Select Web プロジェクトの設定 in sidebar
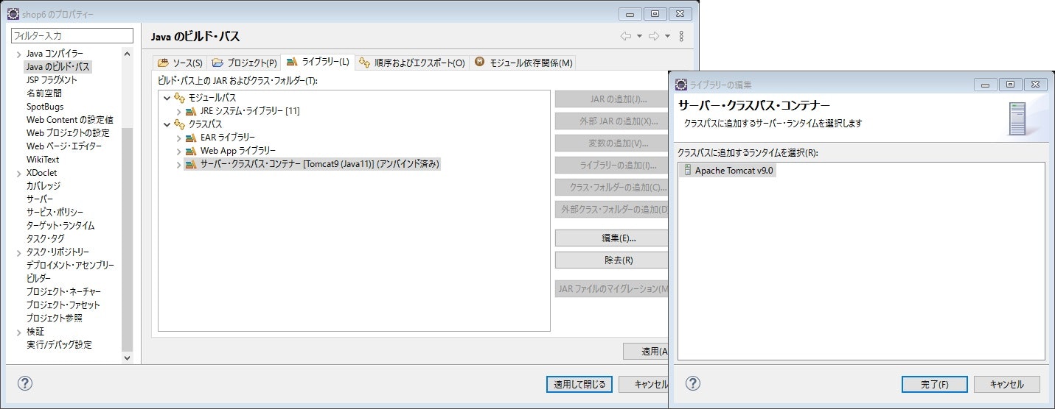The width and height of the screenshot is (1055, 409). click(x=68, y=133)
